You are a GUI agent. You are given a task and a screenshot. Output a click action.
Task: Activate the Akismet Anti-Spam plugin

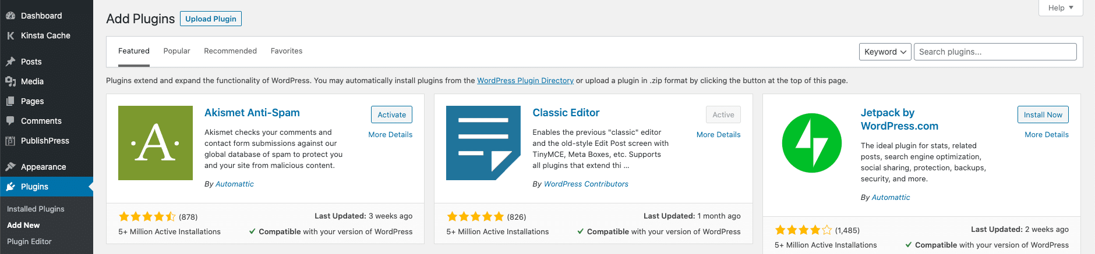[391, 115]
